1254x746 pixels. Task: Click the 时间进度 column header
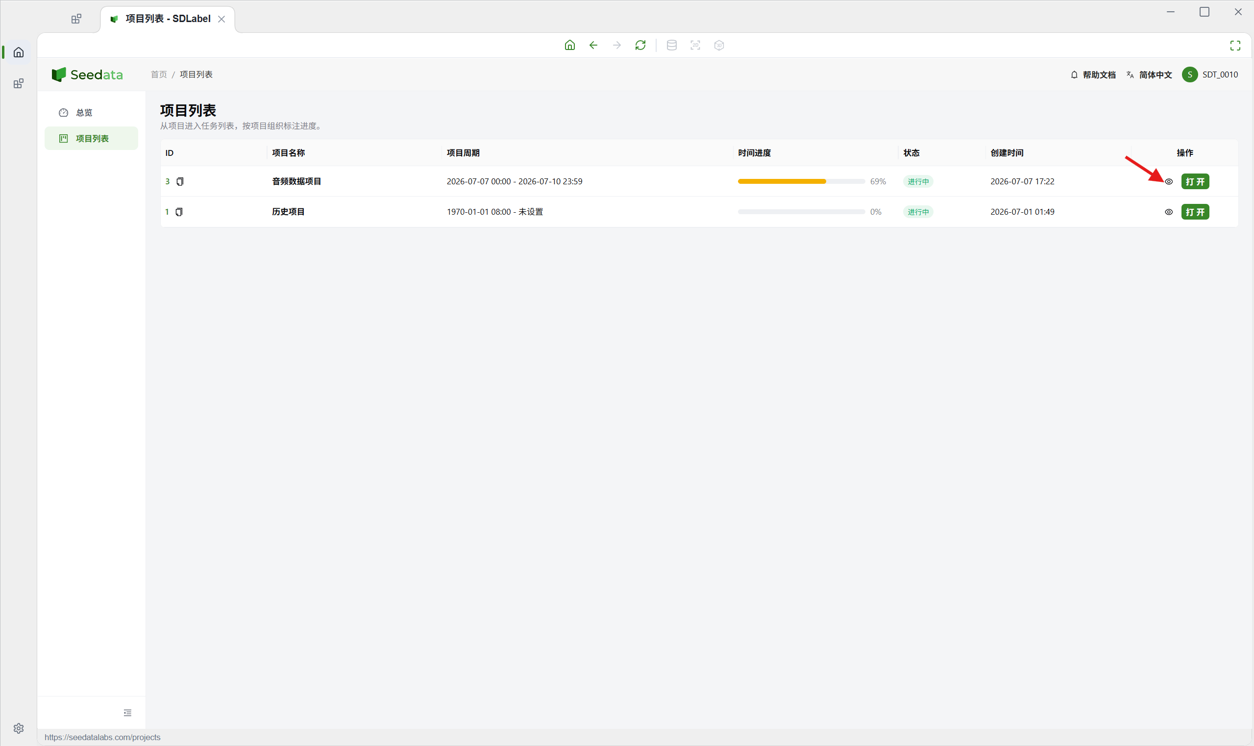pyautogui.click(x=755, y=153)
